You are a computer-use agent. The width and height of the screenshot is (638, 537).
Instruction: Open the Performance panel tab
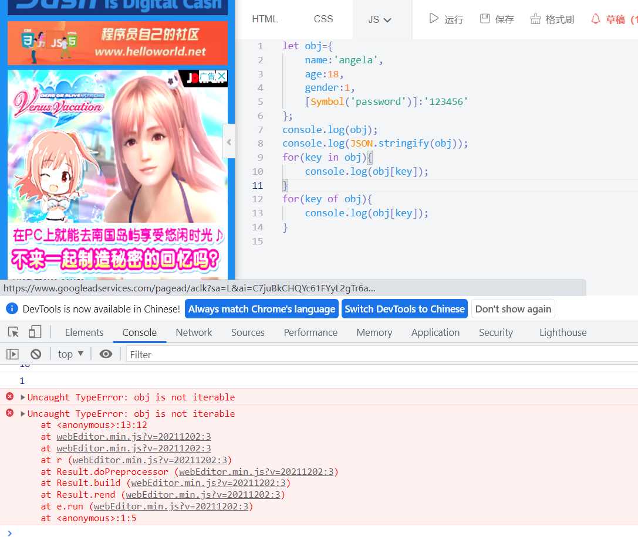click(x=310, y=332)
